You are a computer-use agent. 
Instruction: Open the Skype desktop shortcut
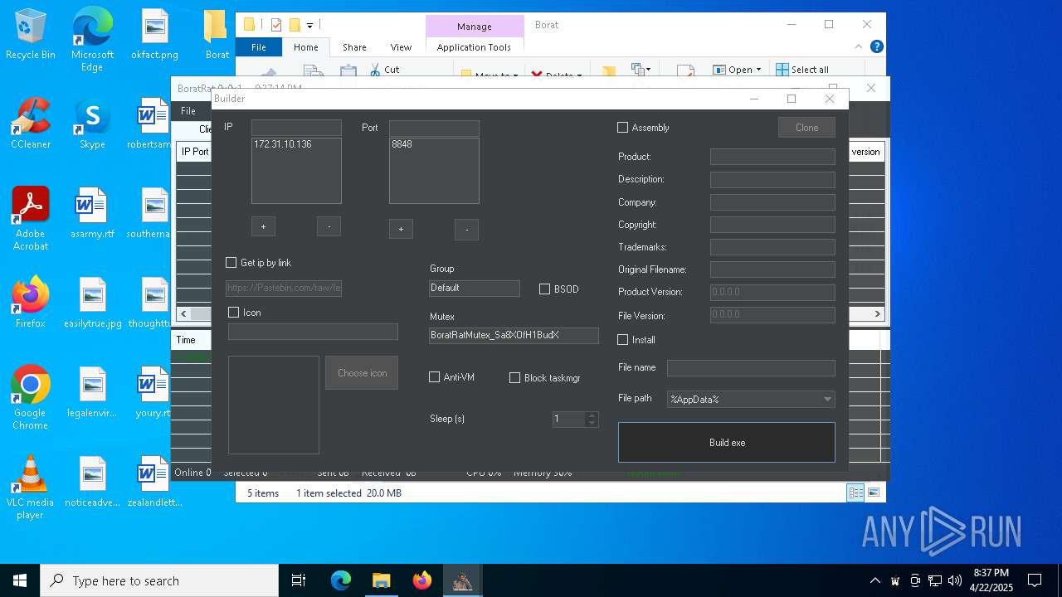tap(92, 124)
